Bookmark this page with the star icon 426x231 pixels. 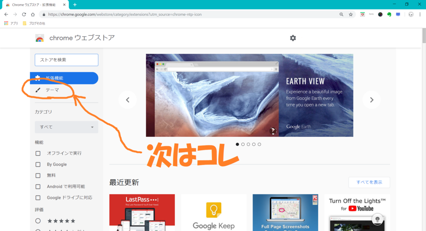click(x=351, y=15)
